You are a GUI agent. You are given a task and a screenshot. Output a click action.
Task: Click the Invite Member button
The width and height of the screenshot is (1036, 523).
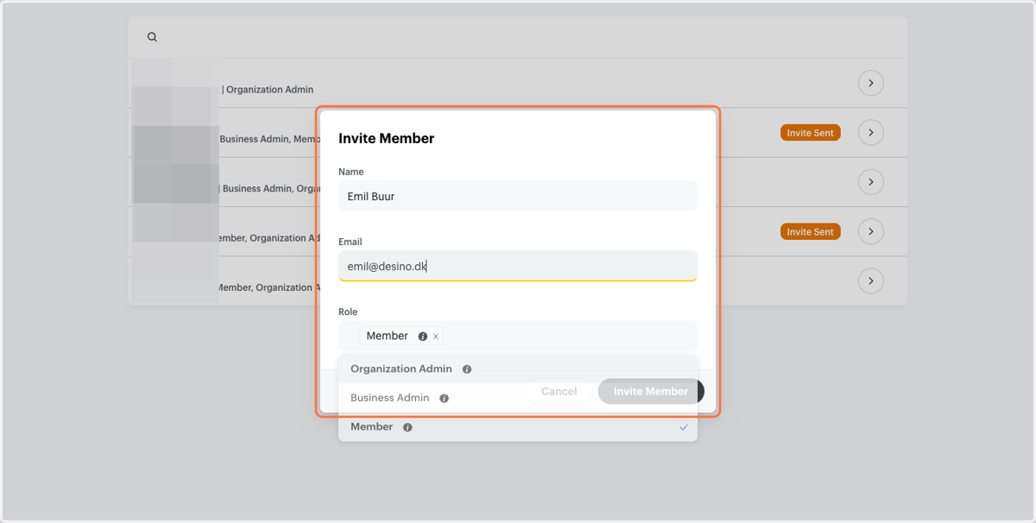[651, 392]
